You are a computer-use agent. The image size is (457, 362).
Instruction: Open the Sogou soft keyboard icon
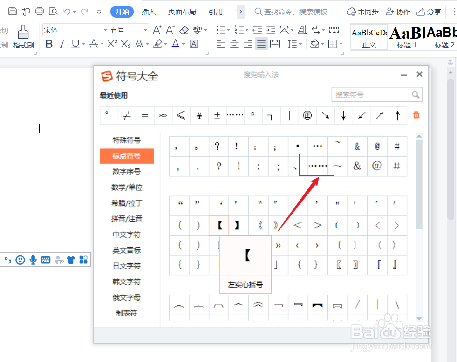(x=45, y=260)
